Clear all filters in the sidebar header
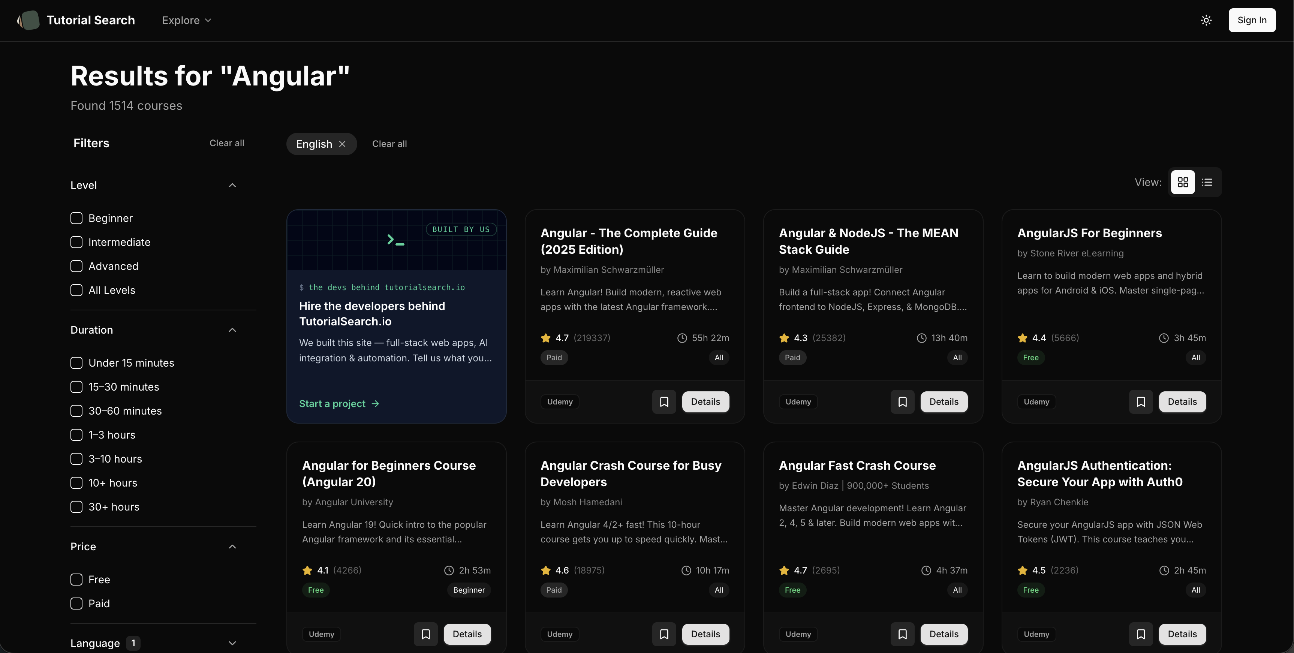 pyautogui.click(x=226, y=143)
